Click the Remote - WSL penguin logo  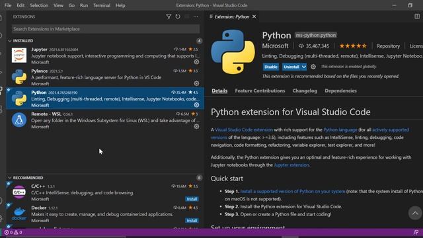point(19,120)
